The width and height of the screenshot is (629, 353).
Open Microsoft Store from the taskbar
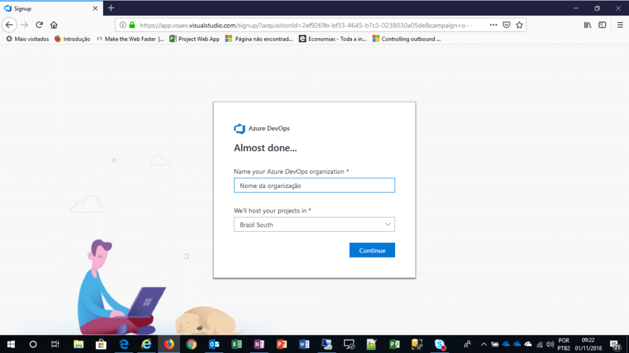101,344
